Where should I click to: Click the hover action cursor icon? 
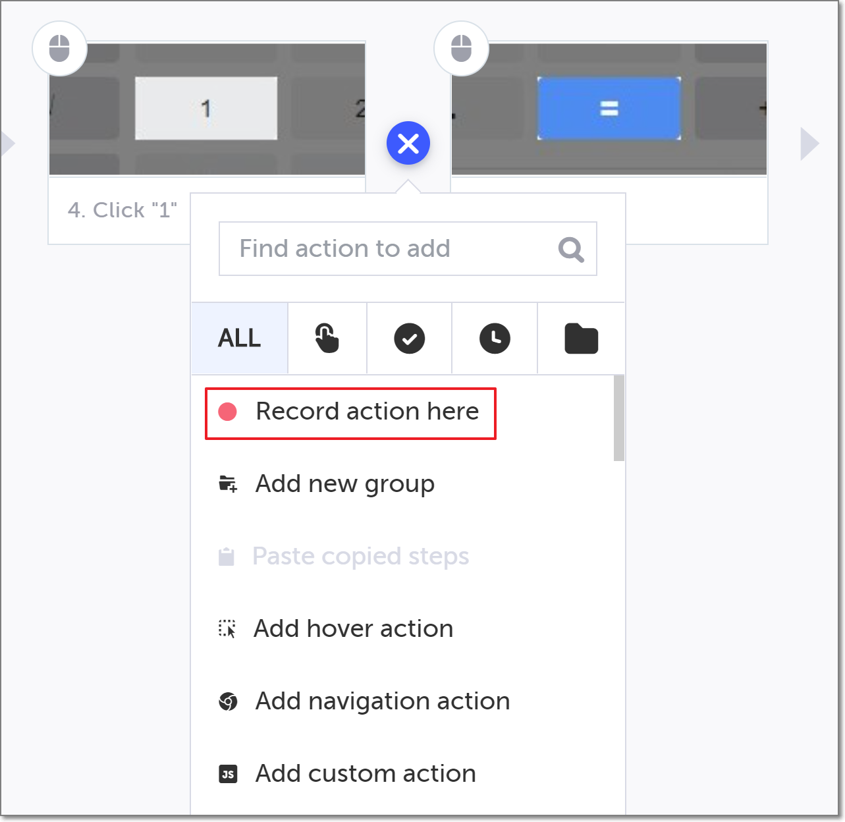227,629
